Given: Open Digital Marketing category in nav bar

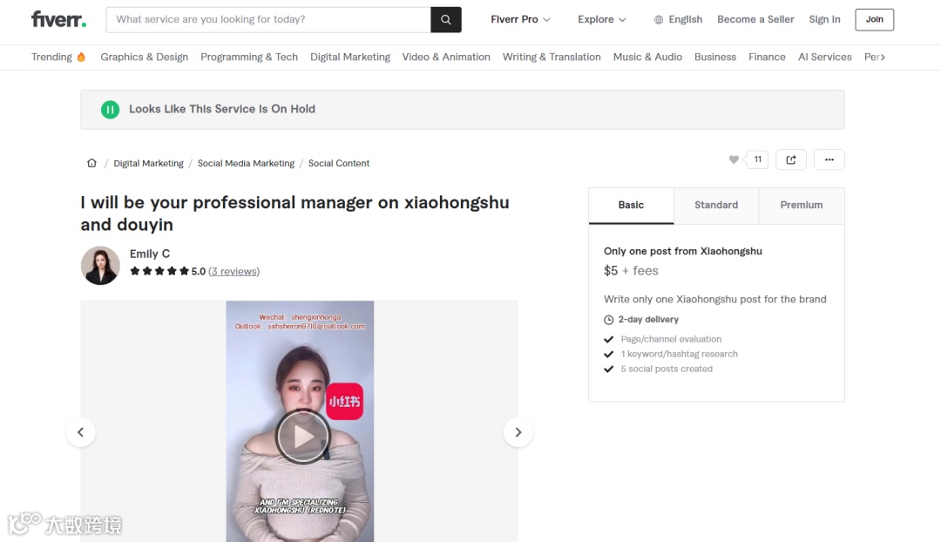Looking at the screenshot, I should (350, 57).
